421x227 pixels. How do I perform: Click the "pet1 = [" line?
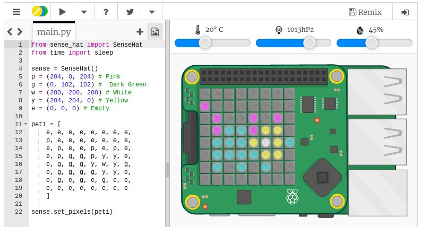pyautogui.click(x=46, y=124)
